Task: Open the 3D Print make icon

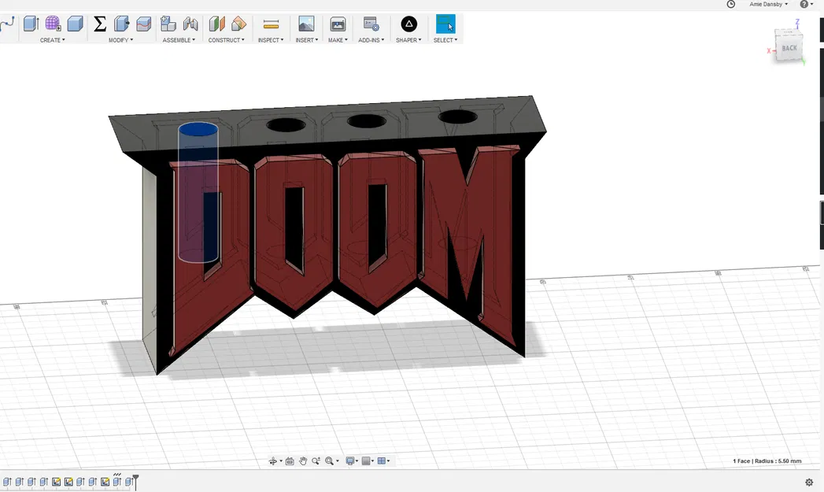Action: [x=338, y=24]
